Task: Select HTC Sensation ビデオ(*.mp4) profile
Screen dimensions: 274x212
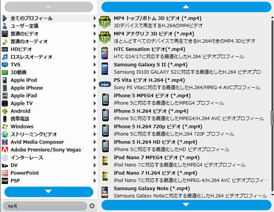Action: click(x=184, y=53)
